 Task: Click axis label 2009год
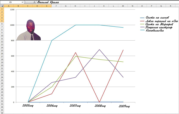(x=124, y=107)
